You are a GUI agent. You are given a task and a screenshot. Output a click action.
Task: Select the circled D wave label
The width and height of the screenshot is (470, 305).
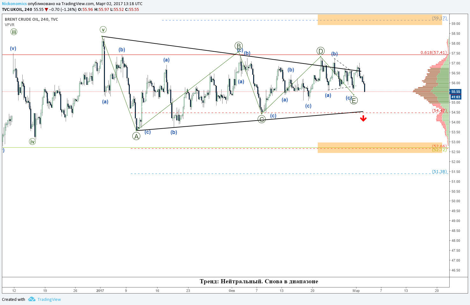point(320,51)
